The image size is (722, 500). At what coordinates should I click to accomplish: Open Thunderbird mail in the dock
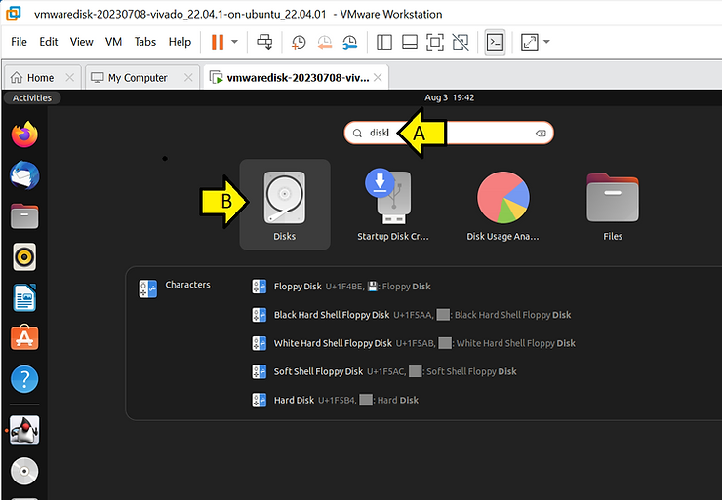[x=24, y=174]
